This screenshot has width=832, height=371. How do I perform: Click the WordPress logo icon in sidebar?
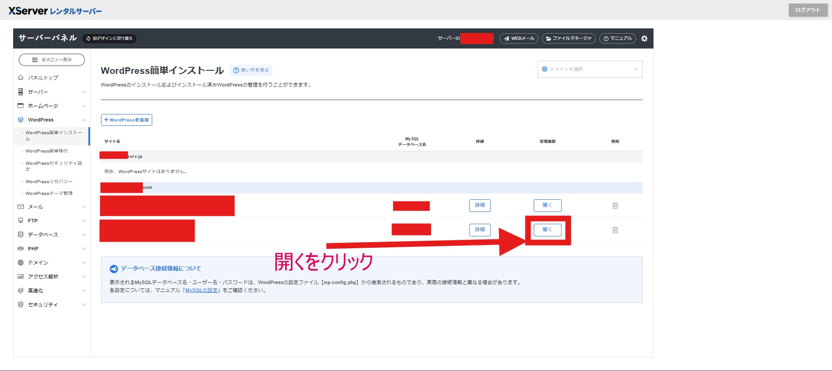(21, 120)
